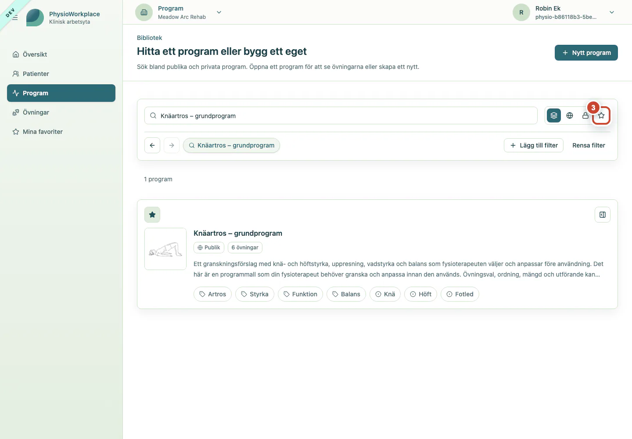This screenshot has height=439, width=632.
Task: Toggle the private lock filter
Action: (585, 115)
